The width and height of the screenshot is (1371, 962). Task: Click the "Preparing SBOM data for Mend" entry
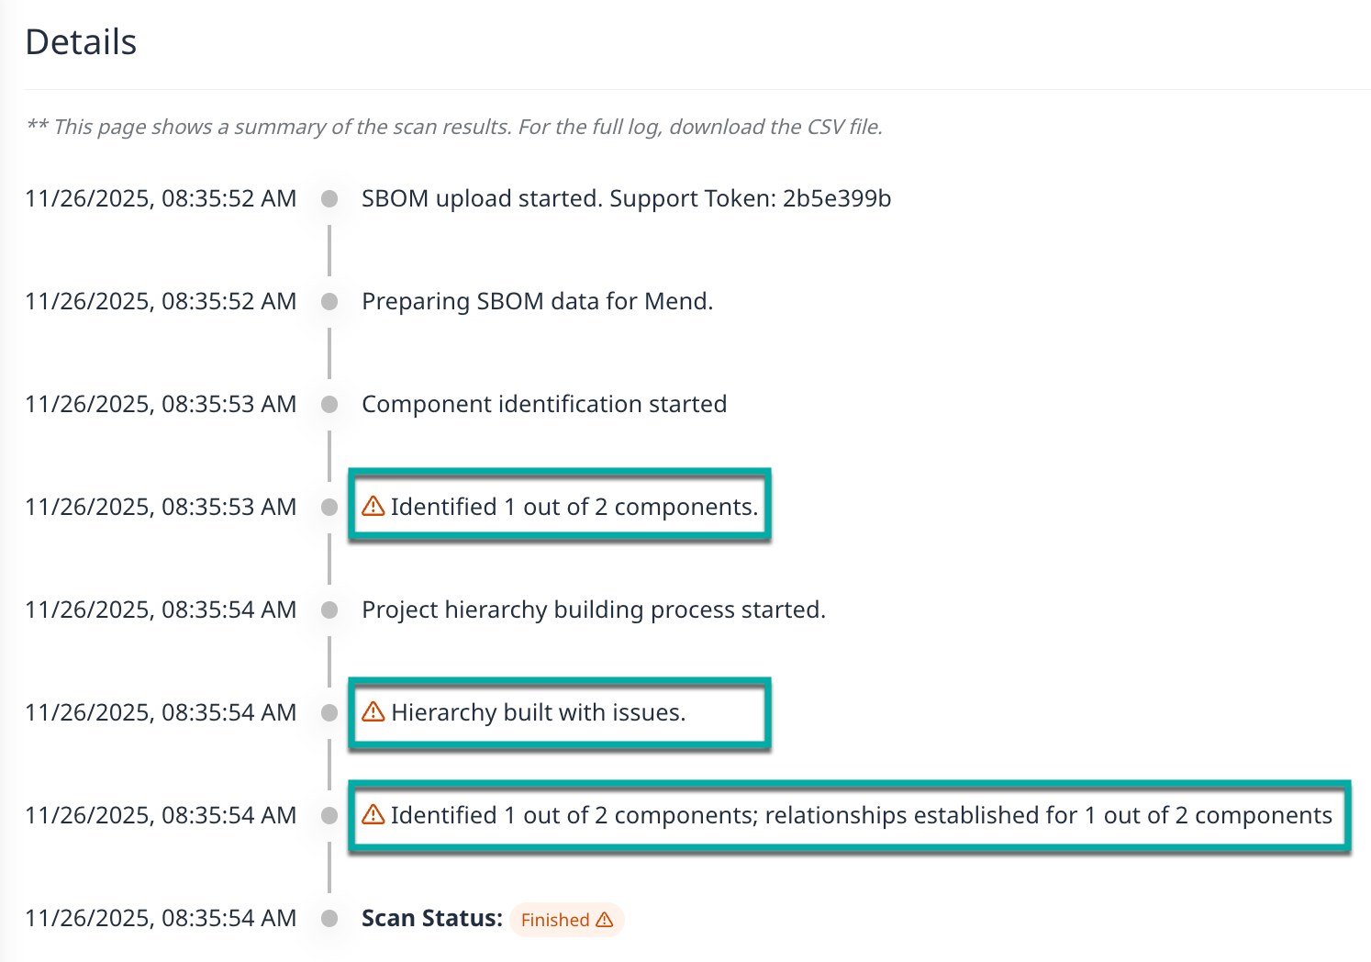[537, 302]
